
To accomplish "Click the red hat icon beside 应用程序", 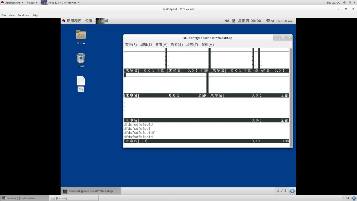I will click(63, 21).
